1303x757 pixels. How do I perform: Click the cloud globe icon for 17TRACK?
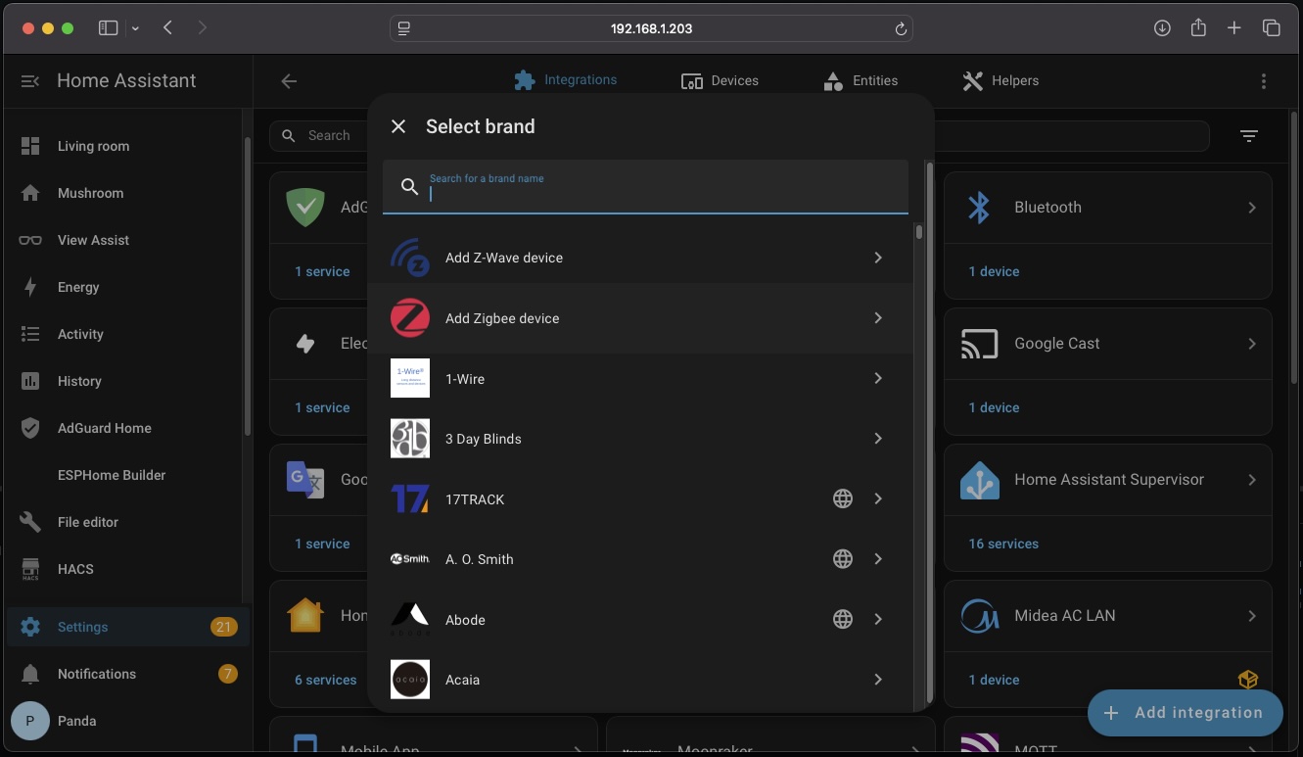842,498
